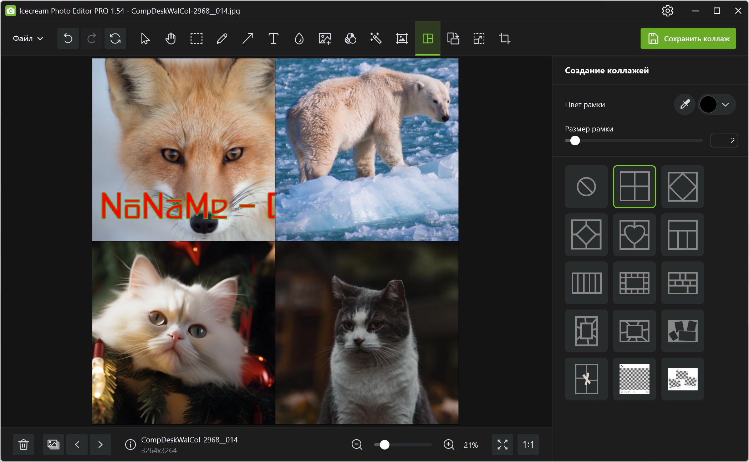
Task: Click the active collage tool tab
Action: (x=427, y=38)
